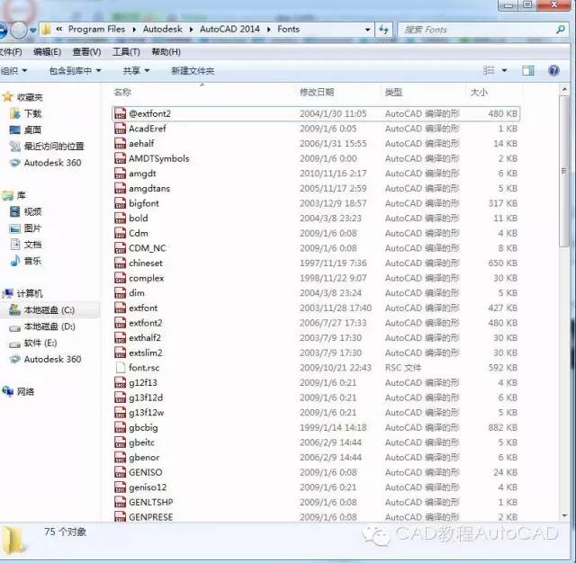Select the CDM_NC file name

[148, 248]
